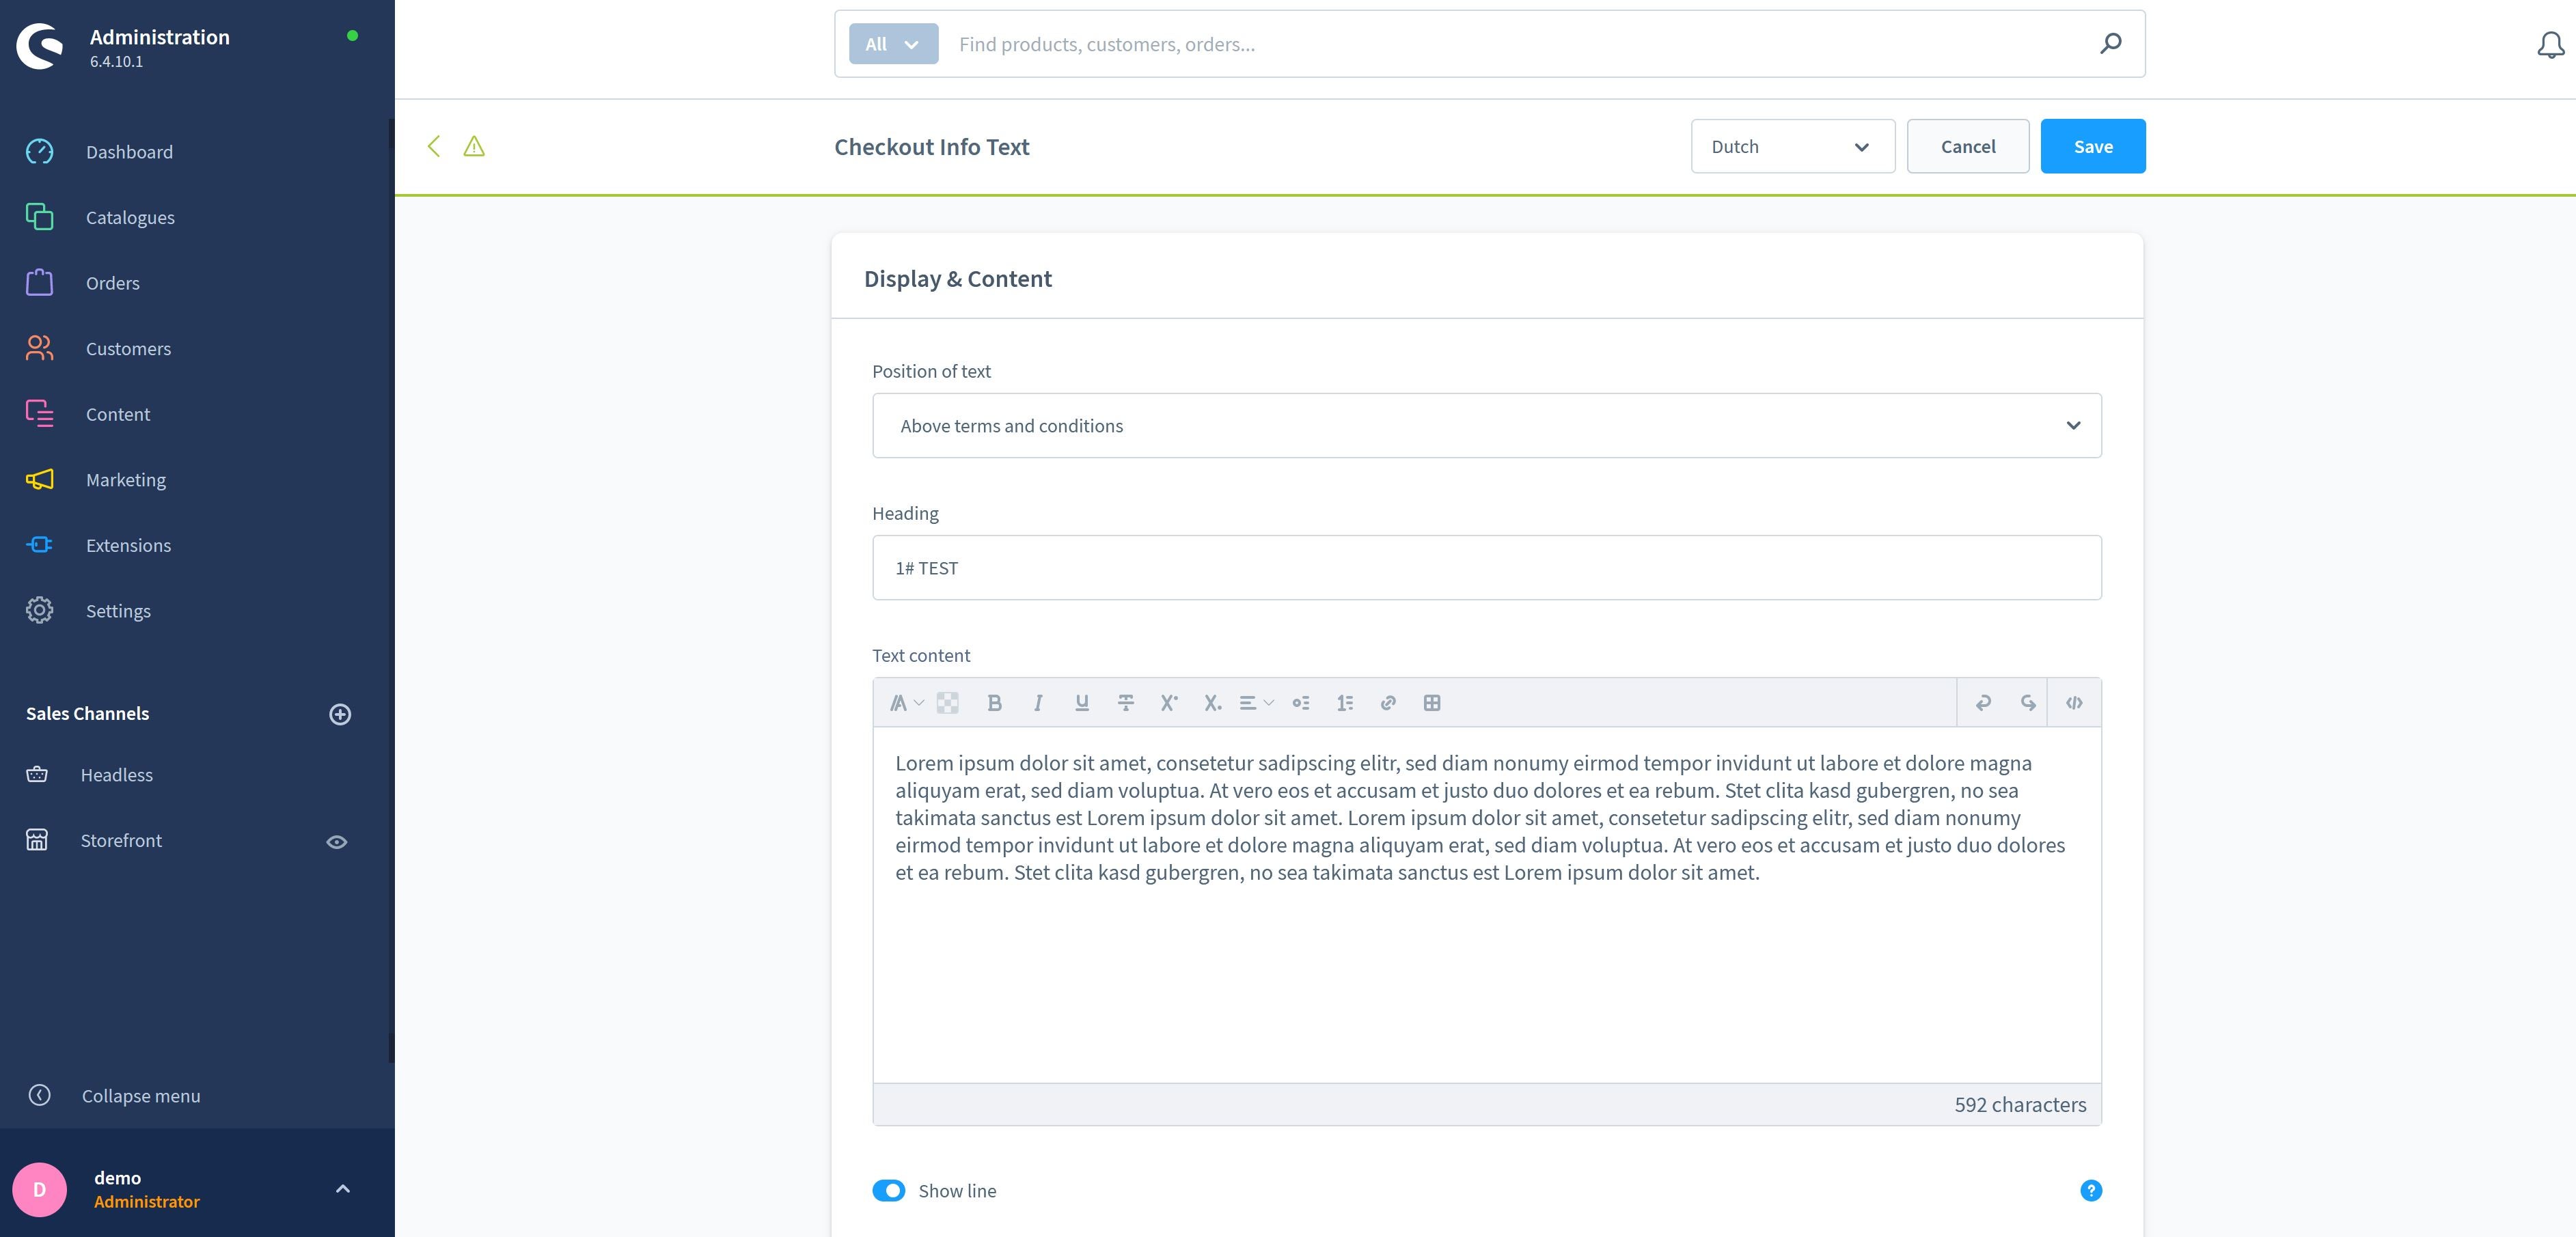This screenshot has height=1237, width=2576.
Task: Click the Marketing megaphone icon
Action: (x=39, y=480)
